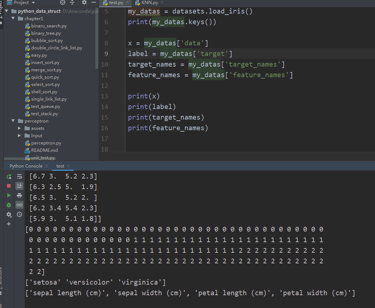The height and width of the screenshot is (308, 375).
Task: Collapse all in Project panel
Action: pyautogui.click(x=72, y=3)
